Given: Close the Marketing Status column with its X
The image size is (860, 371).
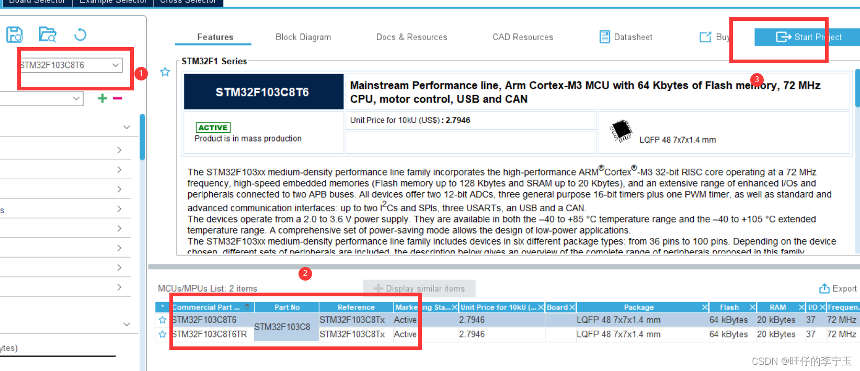Looking at the screenshot, I should [x=454, y=307].
